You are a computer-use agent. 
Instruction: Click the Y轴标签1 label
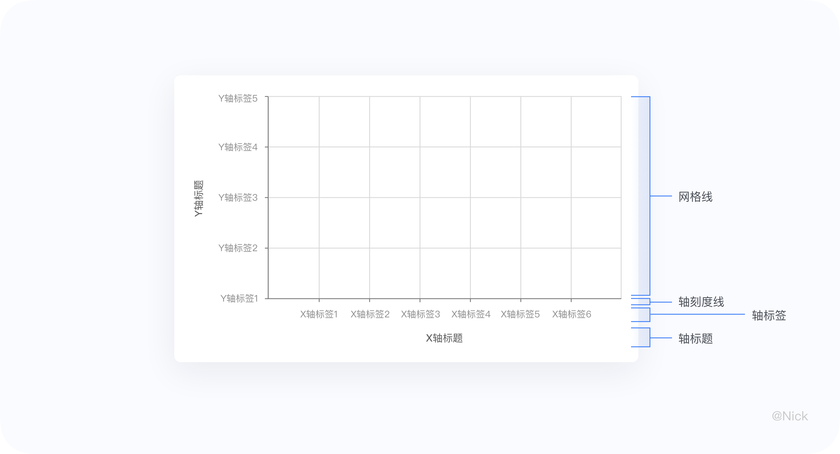239,298
